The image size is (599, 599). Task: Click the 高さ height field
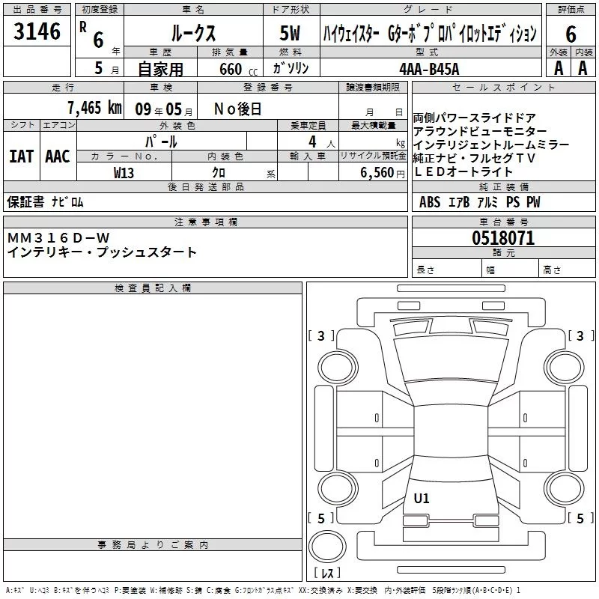567,268
